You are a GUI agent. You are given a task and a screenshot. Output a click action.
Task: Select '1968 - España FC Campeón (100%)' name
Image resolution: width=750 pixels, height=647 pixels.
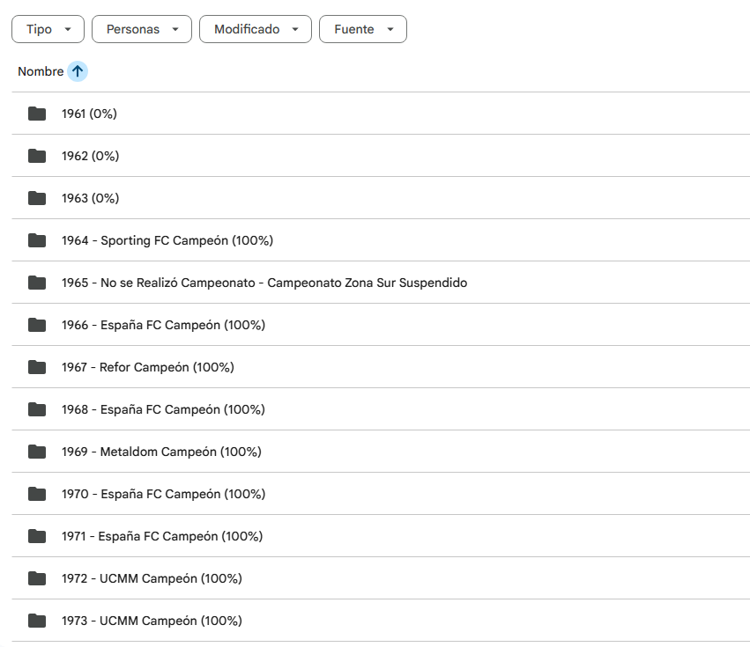click(164, 409)
